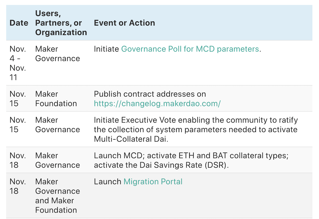Open the Governance Poll for MCD parameters link
The width and height of the screenshot is (319, 219).
click(x=190, y=49)
